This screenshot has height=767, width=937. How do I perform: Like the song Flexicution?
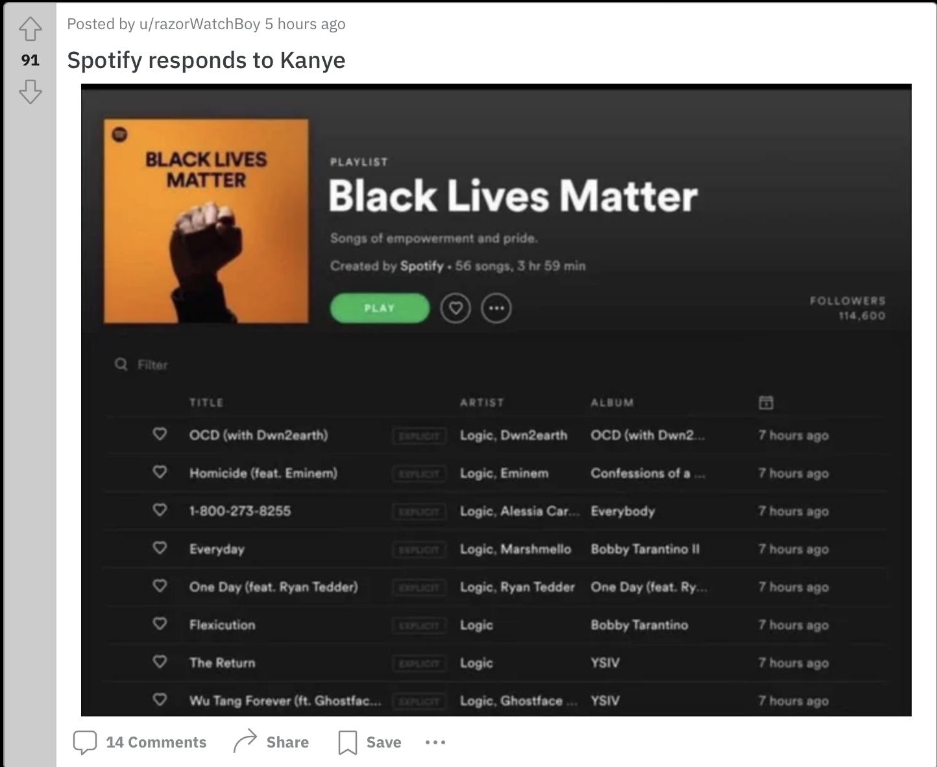coord(160,624)
